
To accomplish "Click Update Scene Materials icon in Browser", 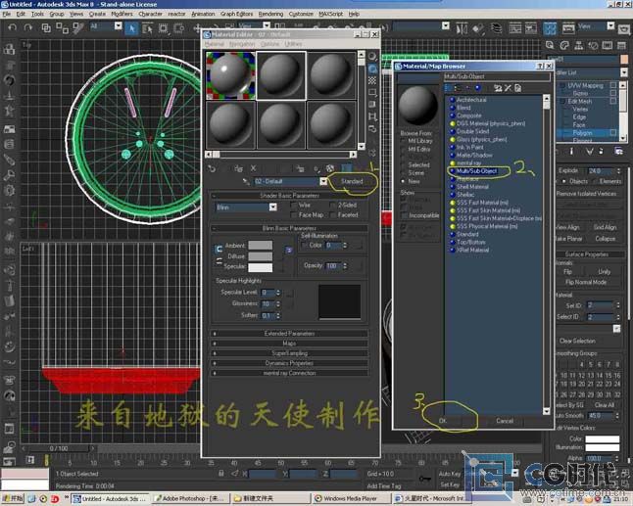I will coord(498,88).
